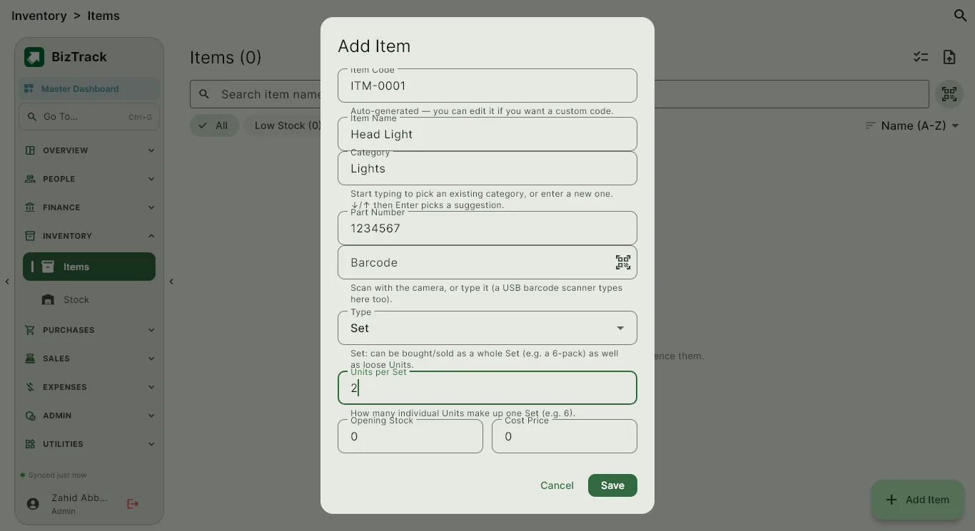Viewport: 975px width, 531px height.
Task: Click the Finance bank icon
Action: point(30,207)
